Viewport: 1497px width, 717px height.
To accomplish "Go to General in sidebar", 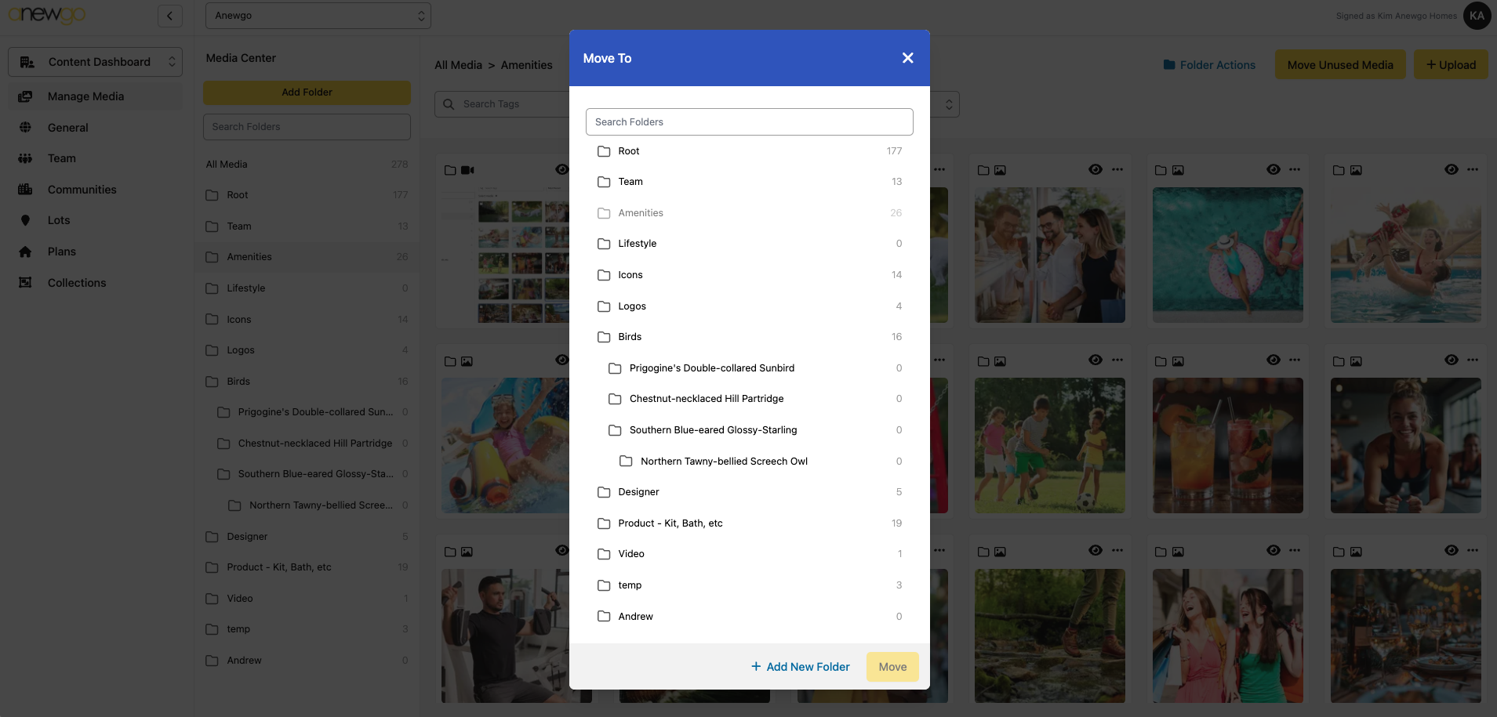I will (67, 128).
